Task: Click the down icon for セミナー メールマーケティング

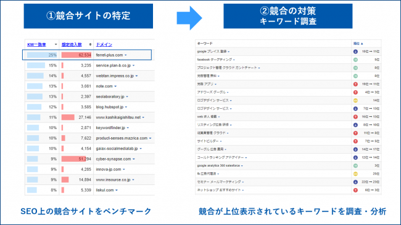Action: [355, 182]
